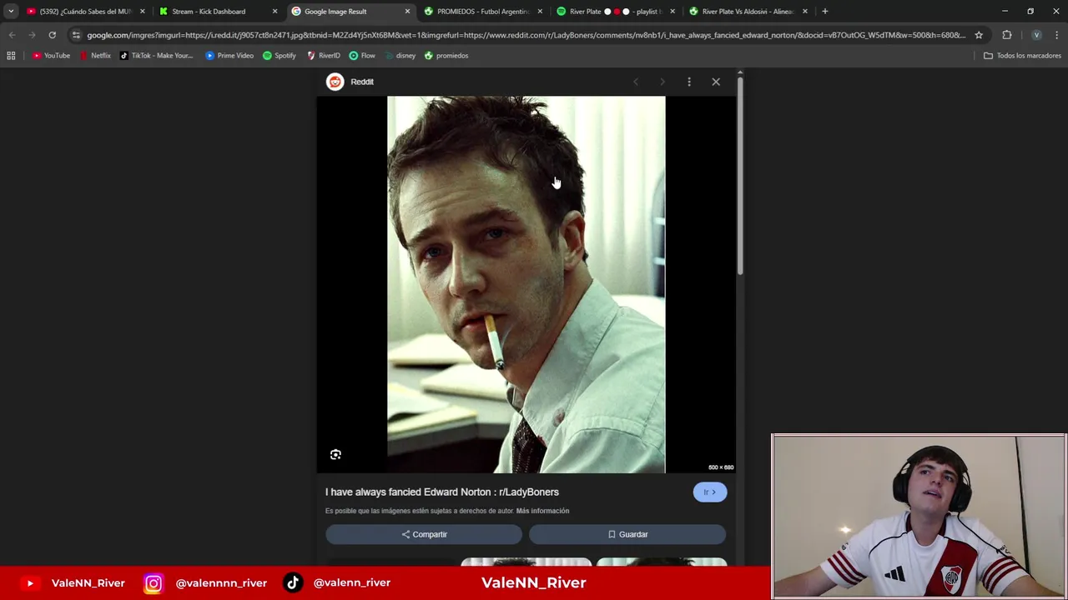1068x600 pixels.
Task: Close the Kick Dashboard tab
Action: [275, 12]
